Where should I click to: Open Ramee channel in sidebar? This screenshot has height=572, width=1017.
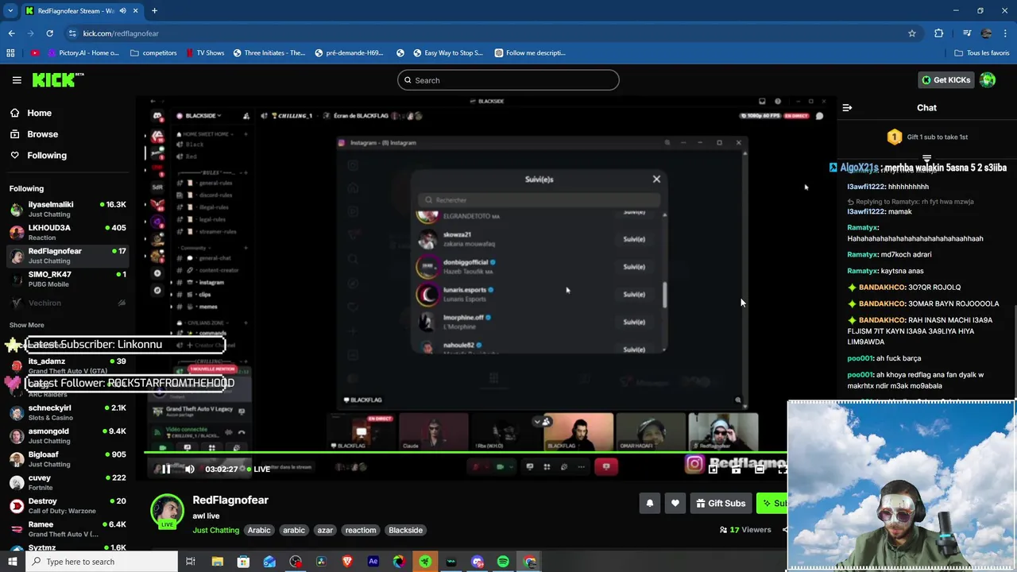coord(68,529)
